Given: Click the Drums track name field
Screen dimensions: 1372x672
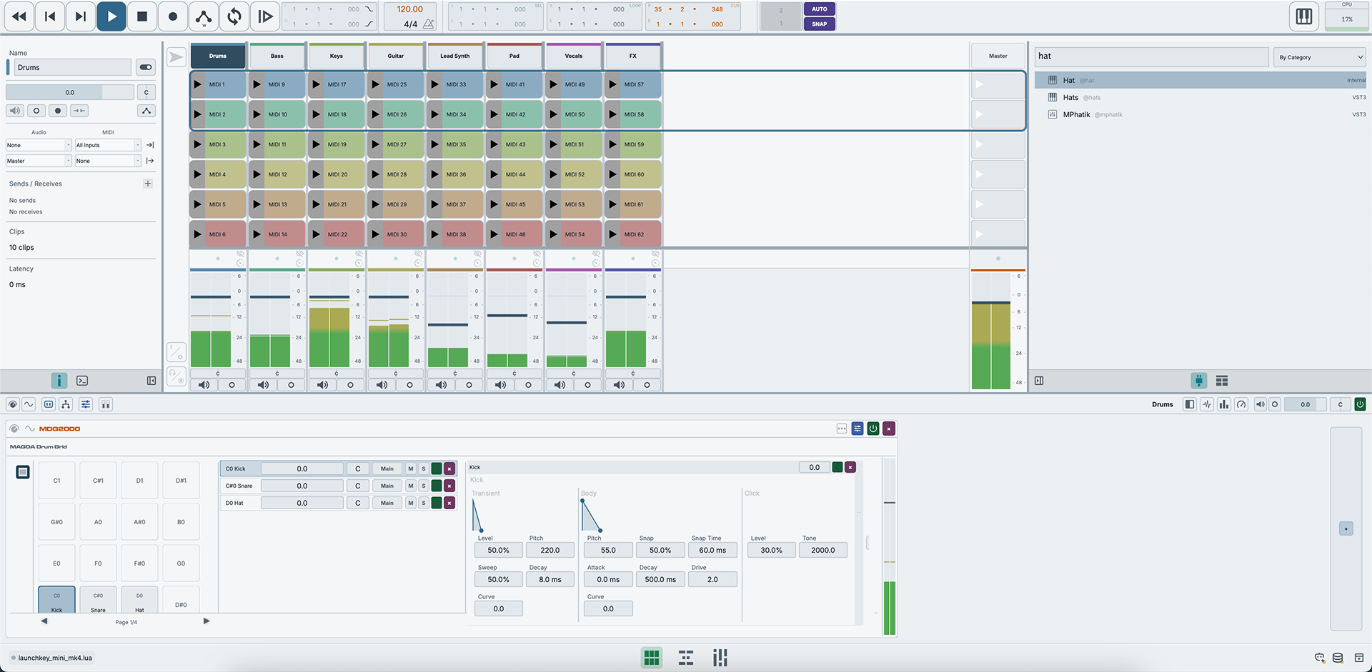Looking at the screenshot, I should point(72,67).
